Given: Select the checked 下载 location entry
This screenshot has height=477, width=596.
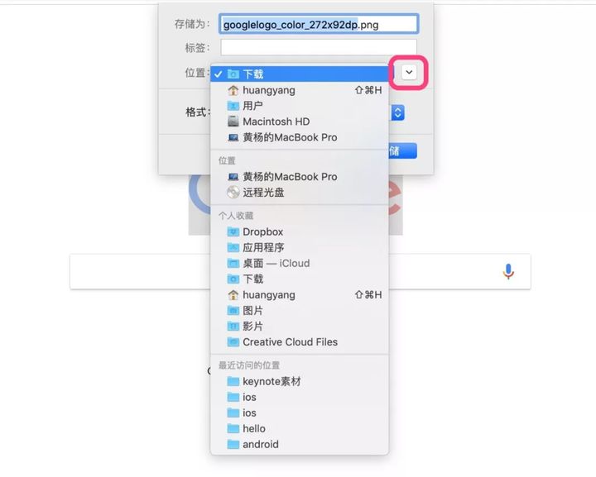Looking at the screenshot, I should pos(300,74).
